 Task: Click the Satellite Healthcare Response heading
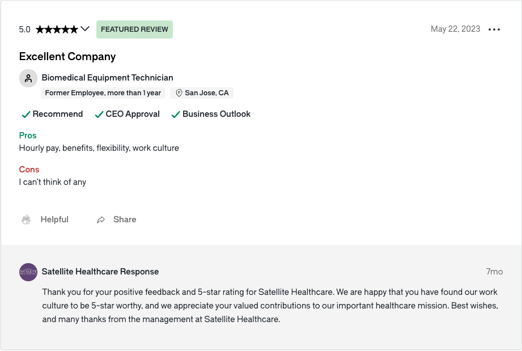click(100, 272)
